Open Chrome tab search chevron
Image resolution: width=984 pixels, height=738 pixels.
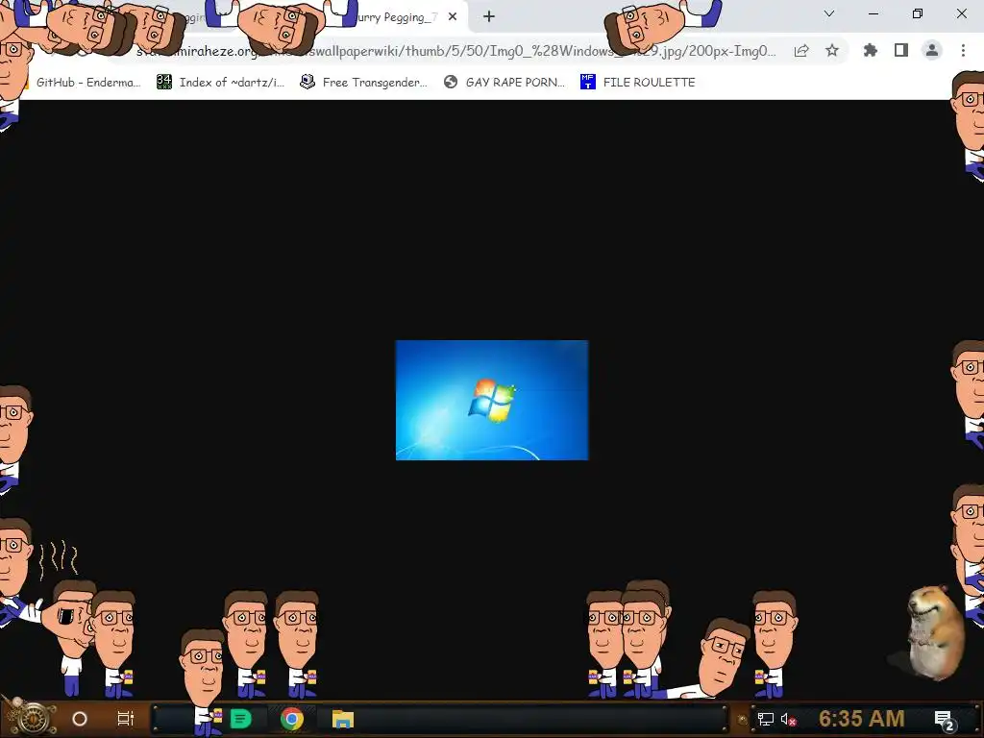click(x=829, y=13)
